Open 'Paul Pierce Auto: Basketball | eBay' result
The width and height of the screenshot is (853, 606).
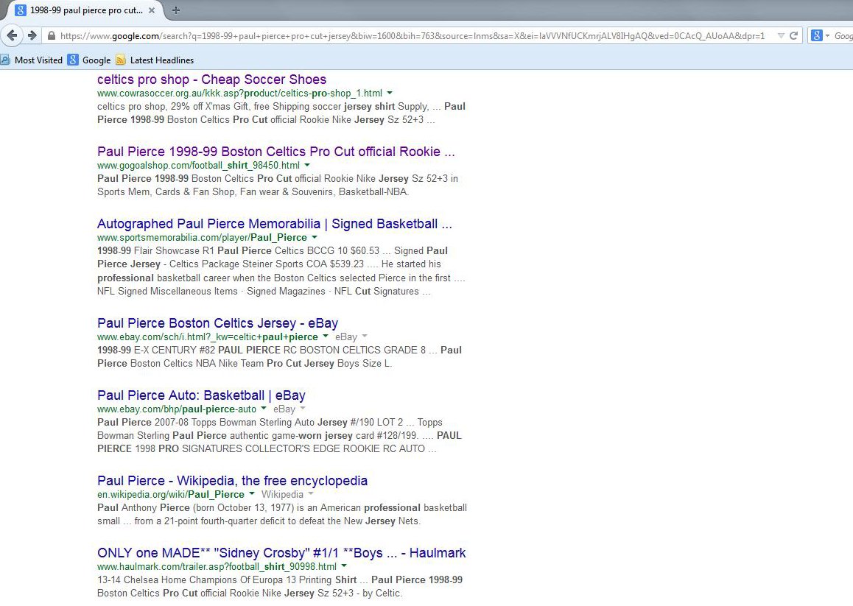click(201, 395)
